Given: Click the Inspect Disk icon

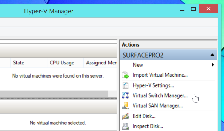Looking at the screenshot, I should 125,126.
